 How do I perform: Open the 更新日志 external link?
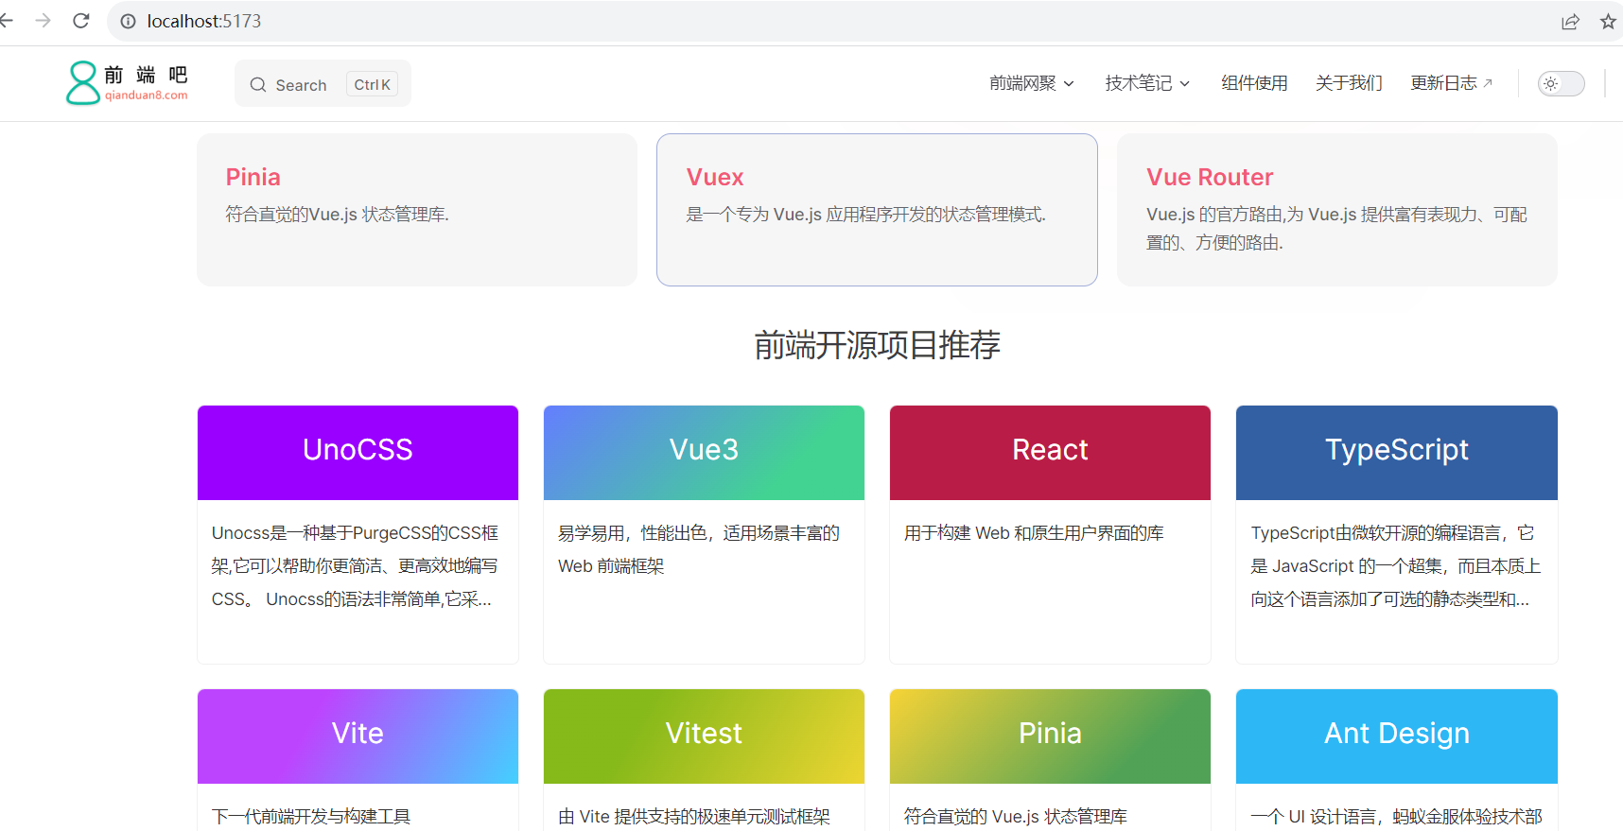click(x=1452, y=83)
